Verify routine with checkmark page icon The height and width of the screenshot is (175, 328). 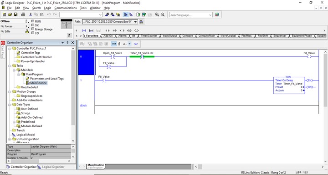pos(138,15)
